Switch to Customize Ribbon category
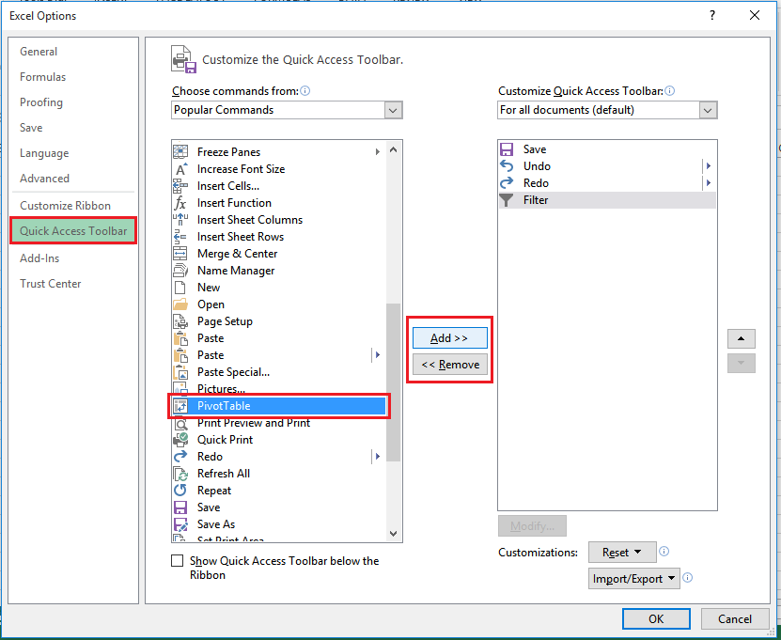 65,206
